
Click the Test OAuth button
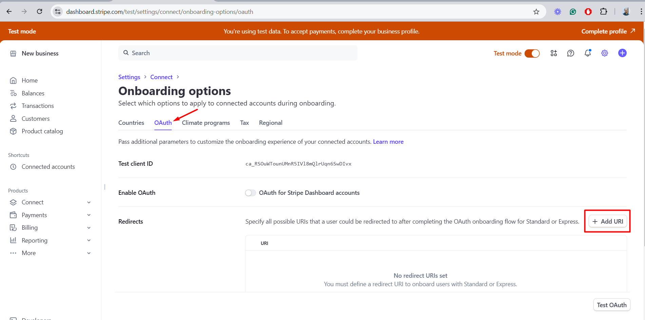click(611, 305)
